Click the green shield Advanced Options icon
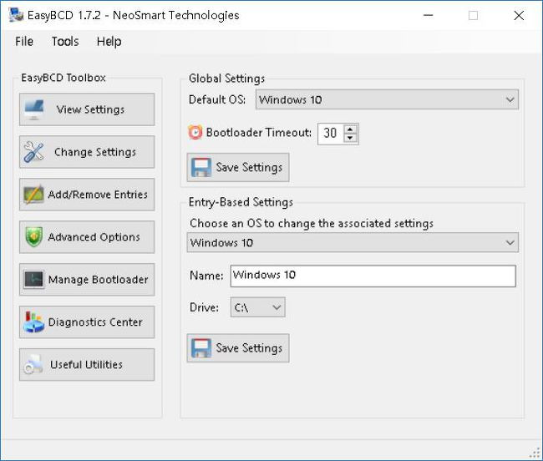543x461 pixels. tap(33, 236)
